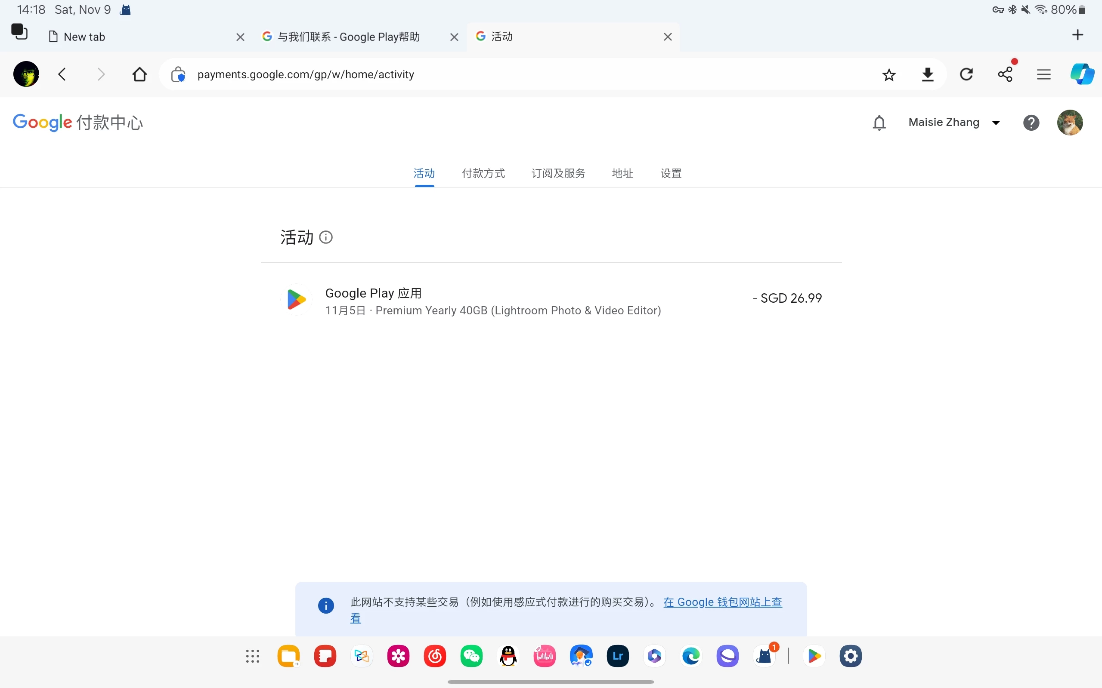Open the app drawer grid
Viewport: 1102px width, 688px height.
pos(252,656)
